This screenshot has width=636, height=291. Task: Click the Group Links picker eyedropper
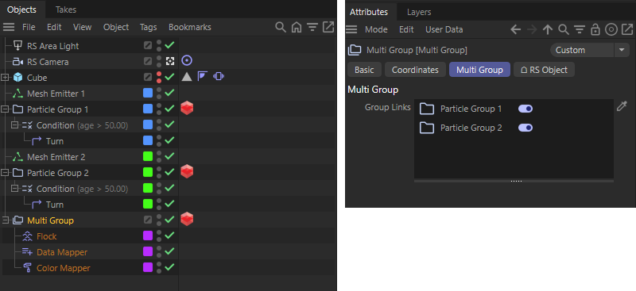(622, 106)
